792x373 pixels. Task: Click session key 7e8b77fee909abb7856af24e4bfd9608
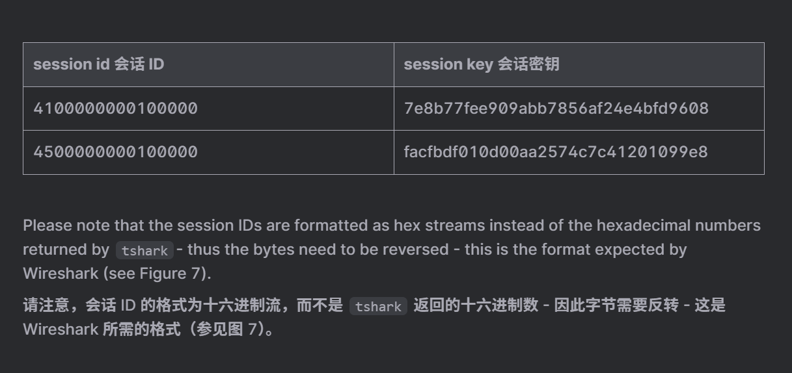click(556, 109)
